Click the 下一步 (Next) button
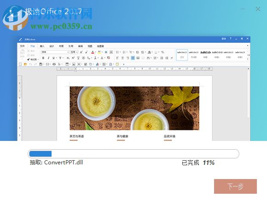 coord(235,186)
